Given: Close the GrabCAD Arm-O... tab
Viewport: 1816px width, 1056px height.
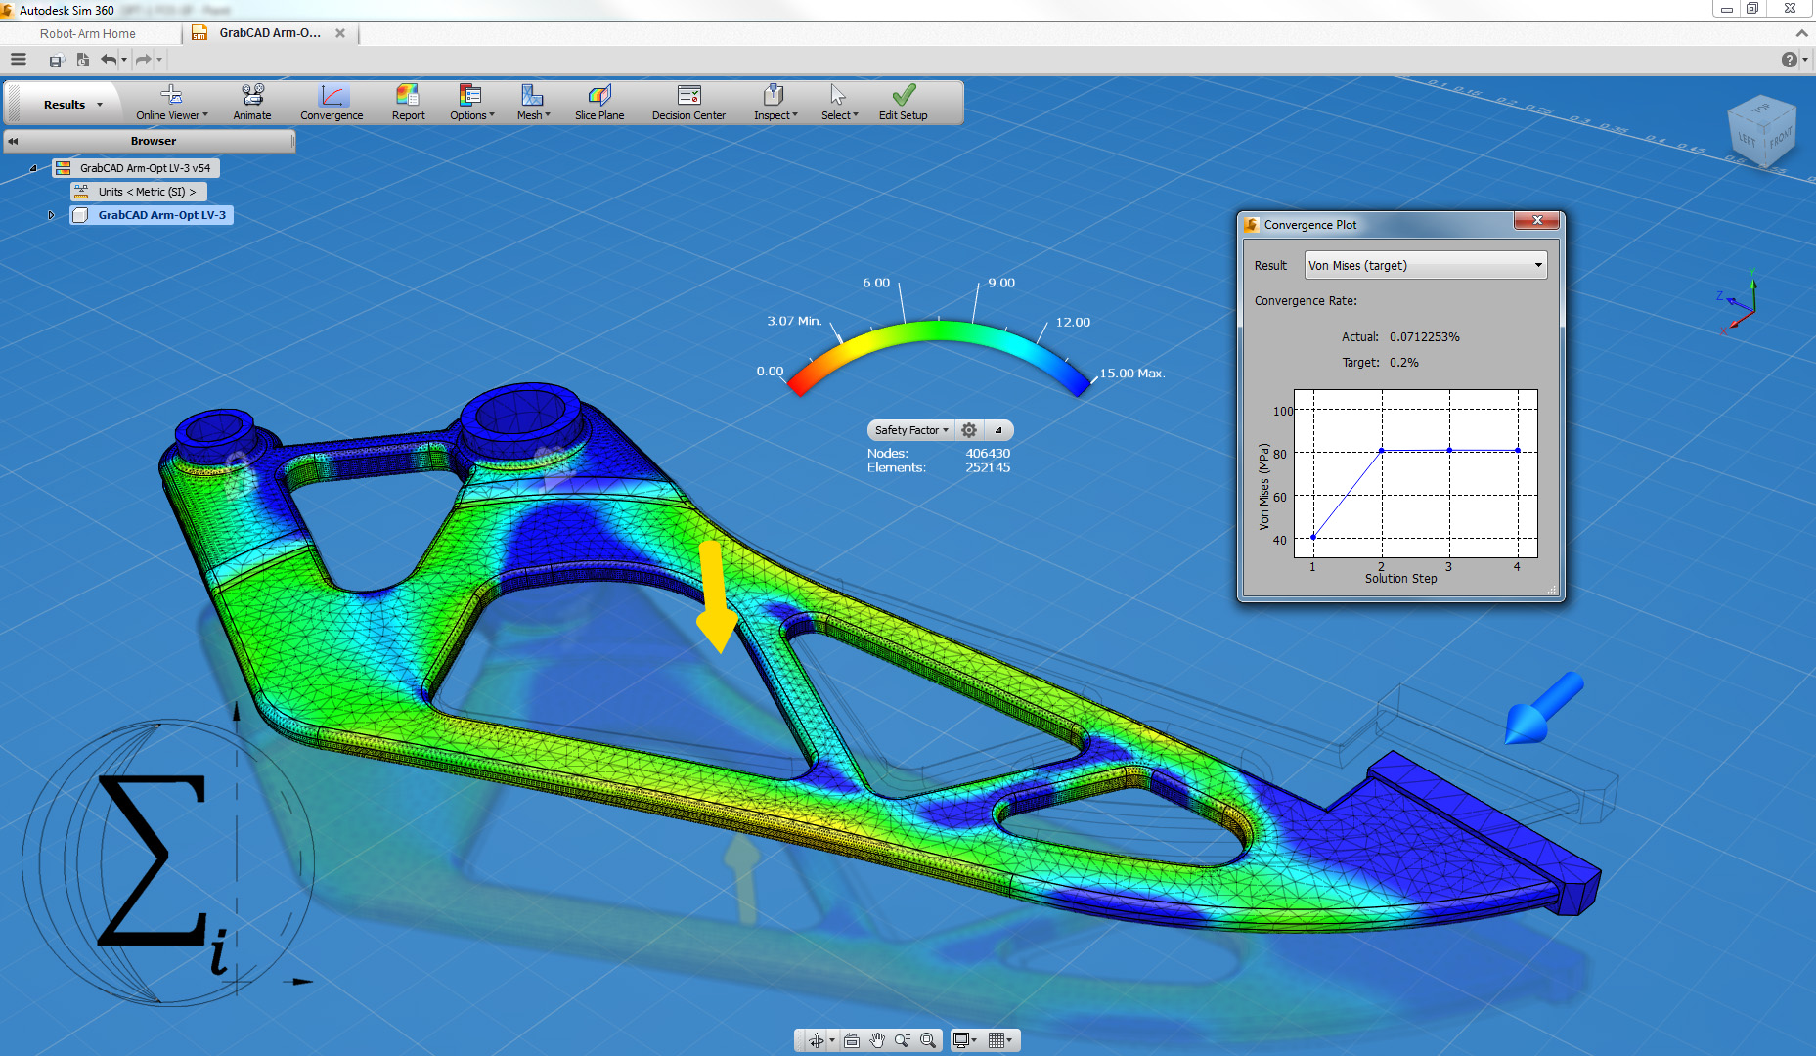Looking at the screenshot, I should [340, 33].
